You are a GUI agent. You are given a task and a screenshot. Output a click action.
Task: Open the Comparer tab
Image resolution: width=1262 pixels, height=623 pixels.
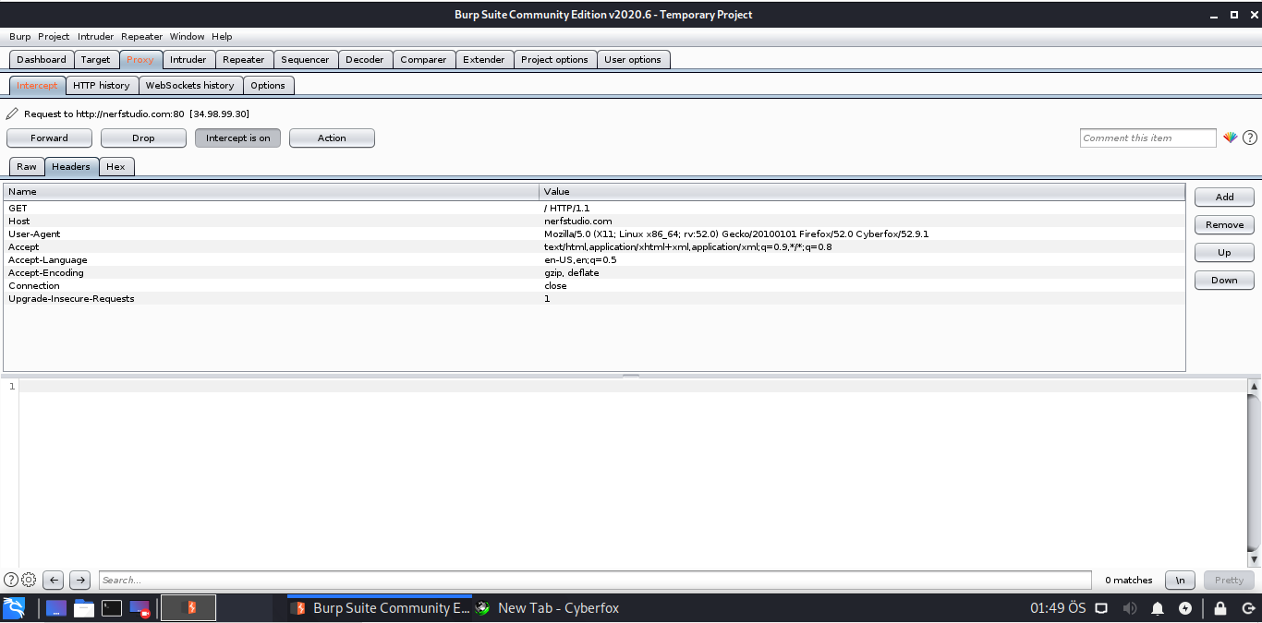coord(423,59)
